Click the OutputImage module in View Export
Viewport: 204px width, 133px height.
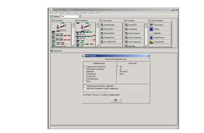(x=109, y=25)
